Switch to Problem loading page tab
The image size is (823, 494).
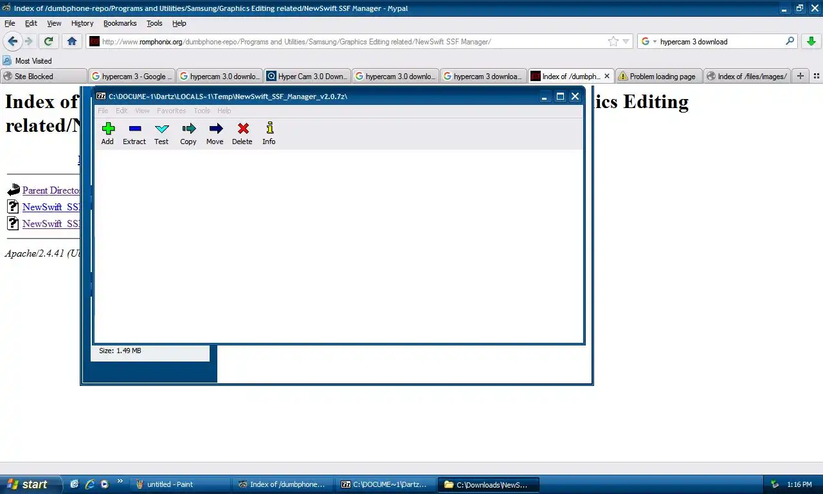tap(658, 76)
